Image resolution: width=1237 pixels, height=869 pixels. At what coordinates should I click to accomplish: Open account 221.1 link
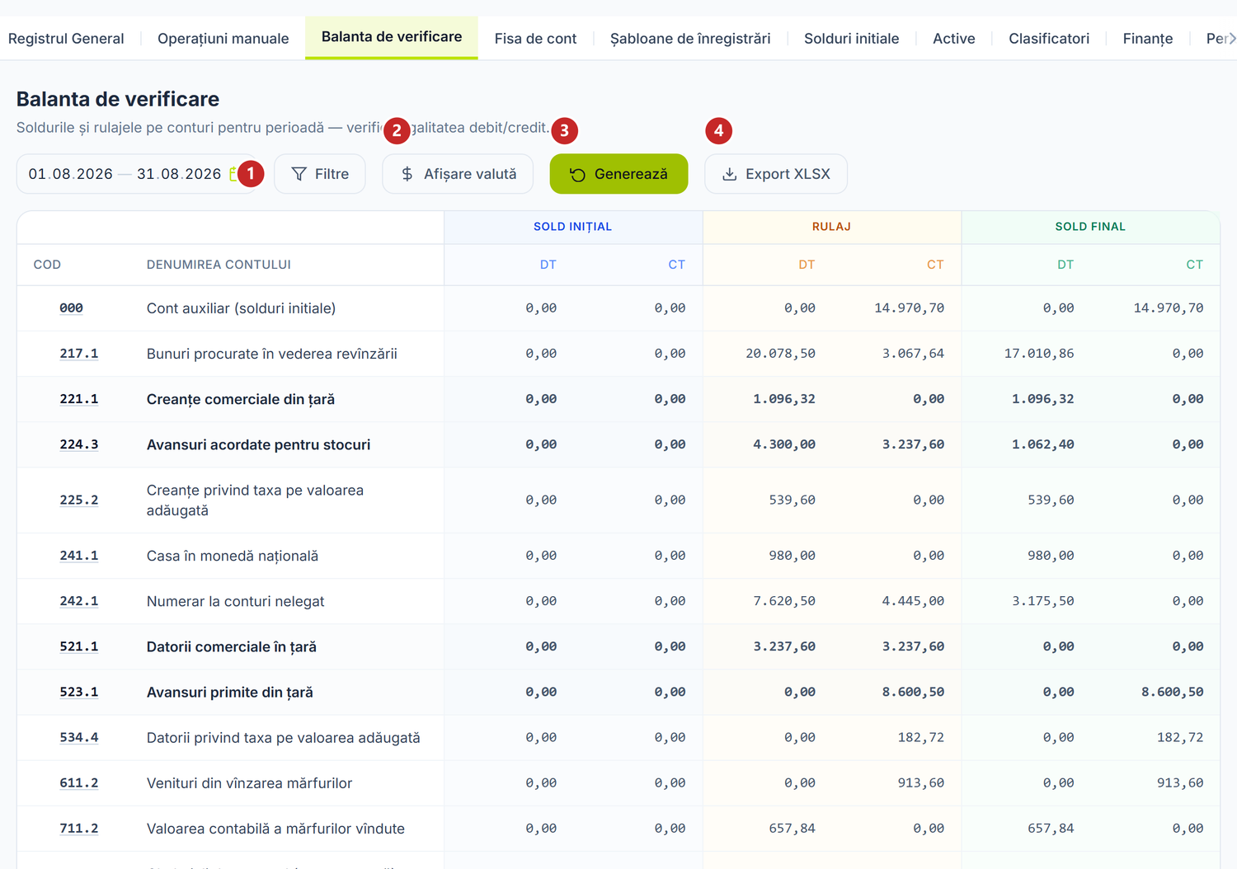click(79, 399)
